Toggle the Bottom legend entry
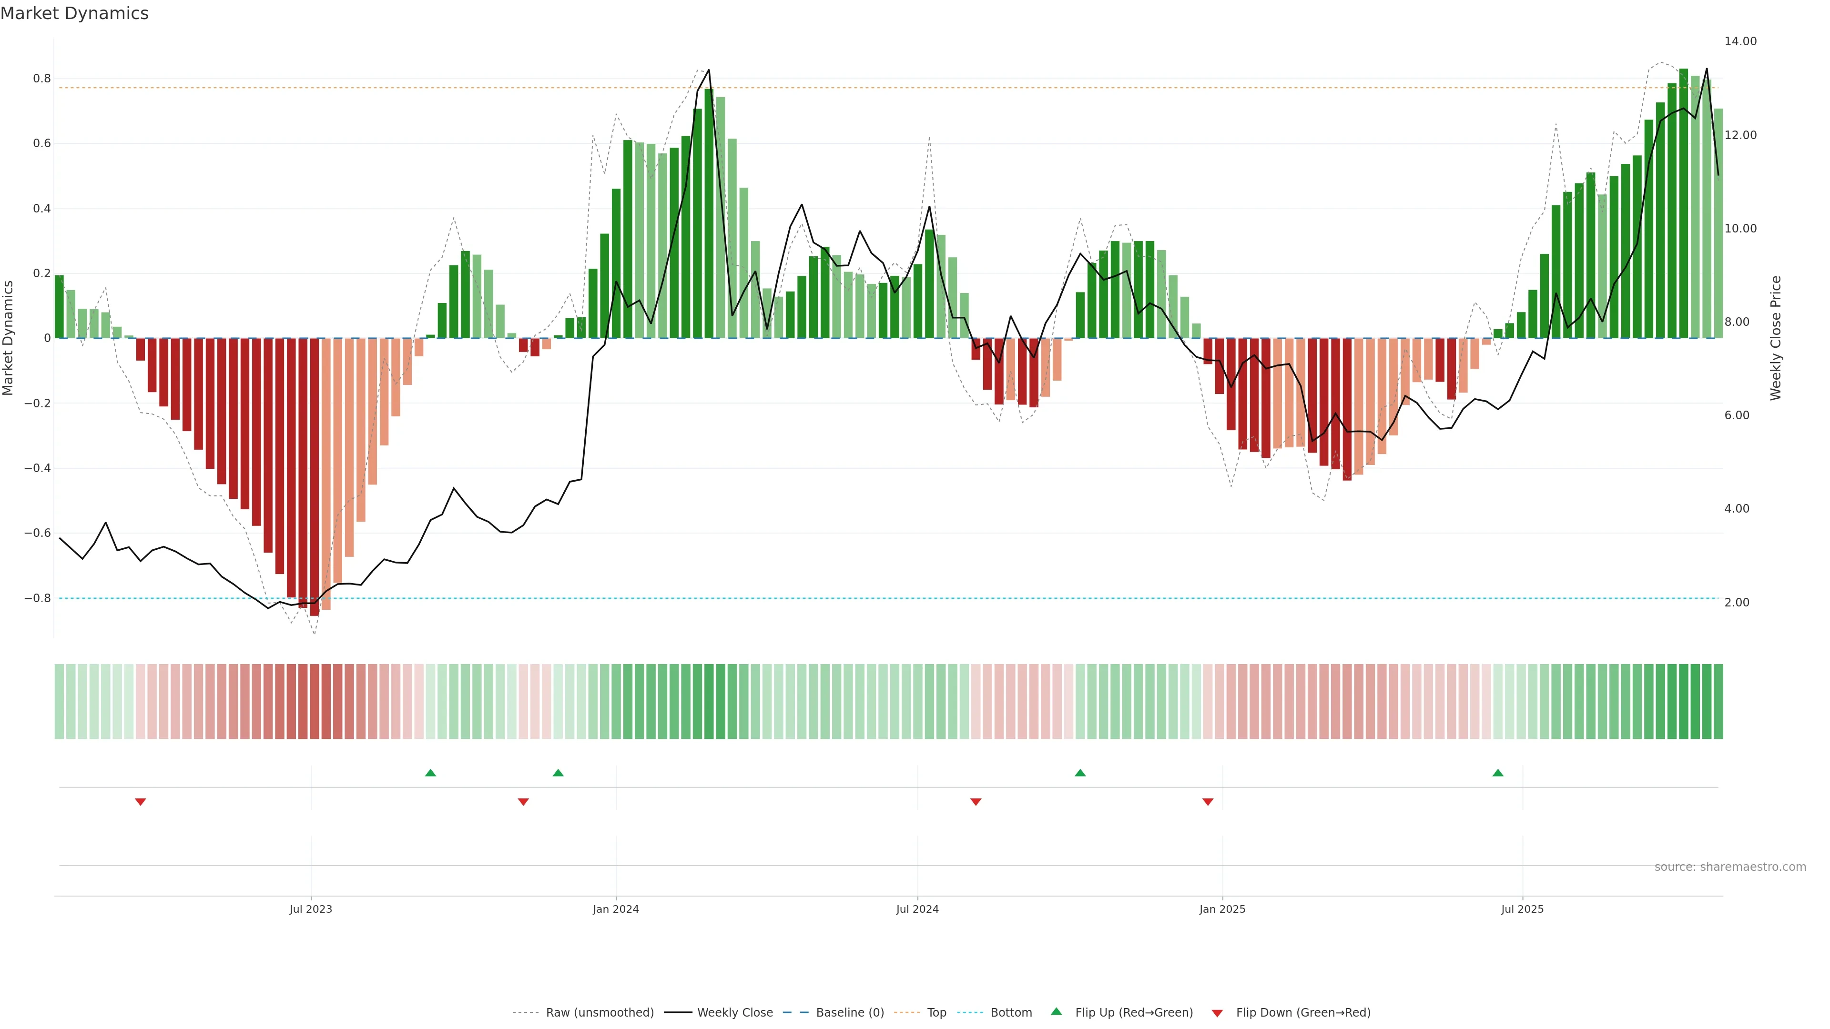This screenshot has width=1830, height=1029. [x=1011, y=1013]
